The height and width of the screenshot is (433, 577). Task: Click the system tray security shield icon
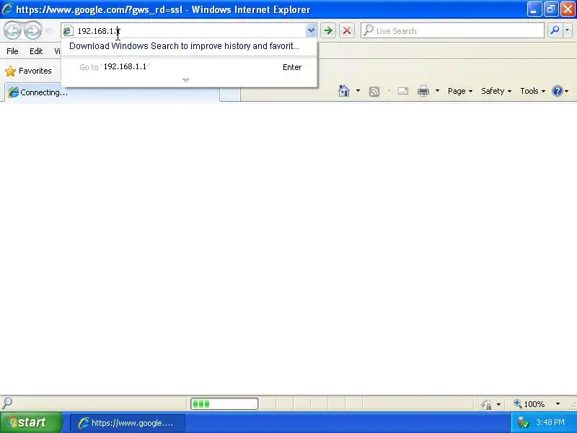[523, 423]
